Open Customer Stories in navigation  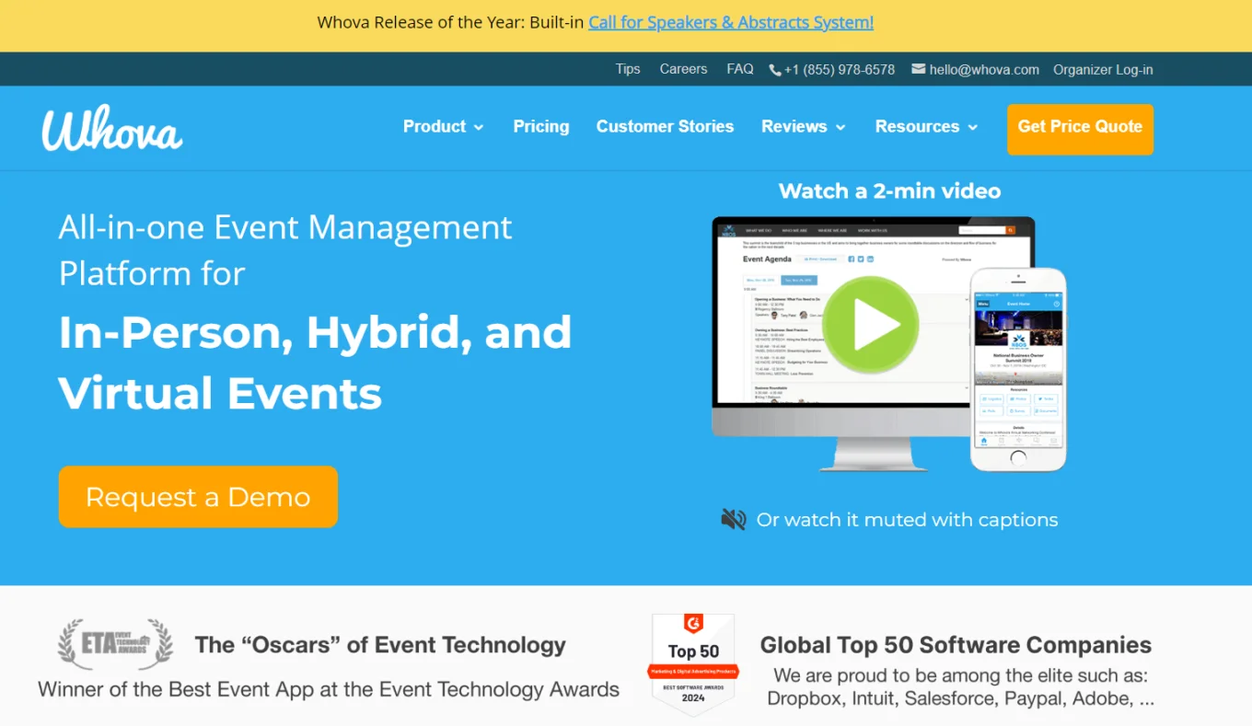665,127
